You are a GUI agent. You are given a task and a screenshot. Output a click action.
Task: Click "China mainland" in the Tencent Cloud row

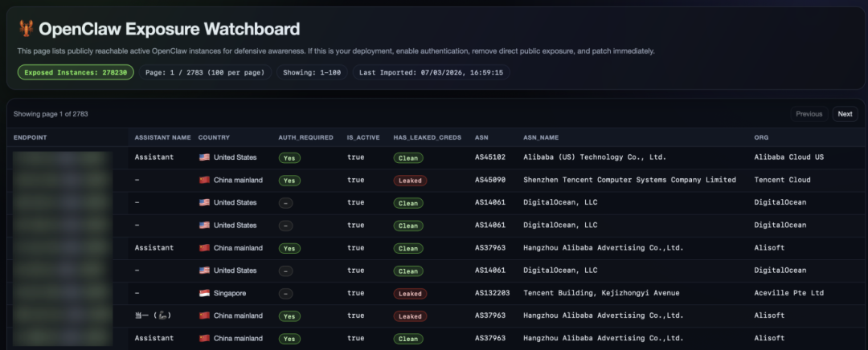tap(238, 180)
